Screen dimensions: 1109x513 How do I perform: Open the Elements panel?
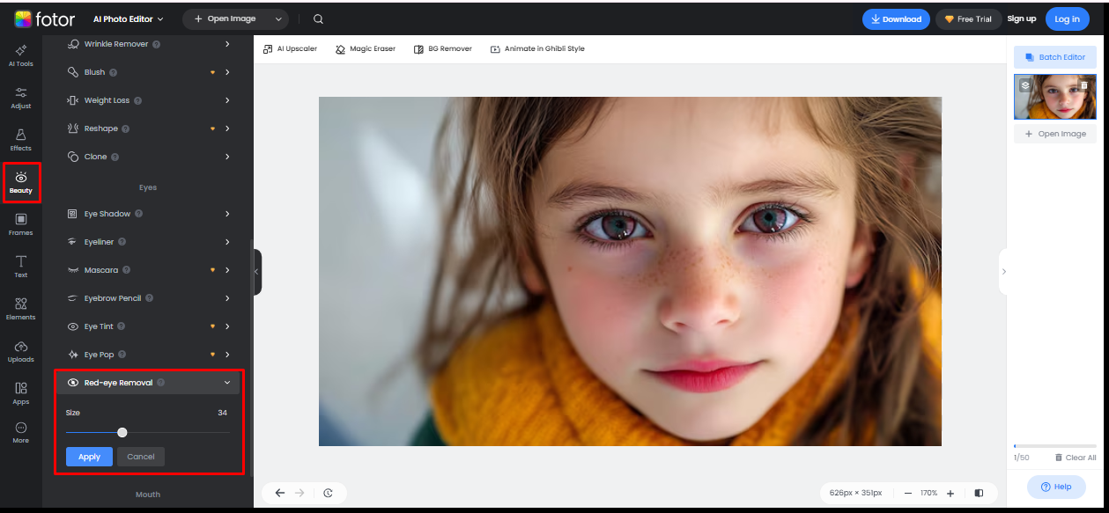pyautogui.click(x=20, y=309)
